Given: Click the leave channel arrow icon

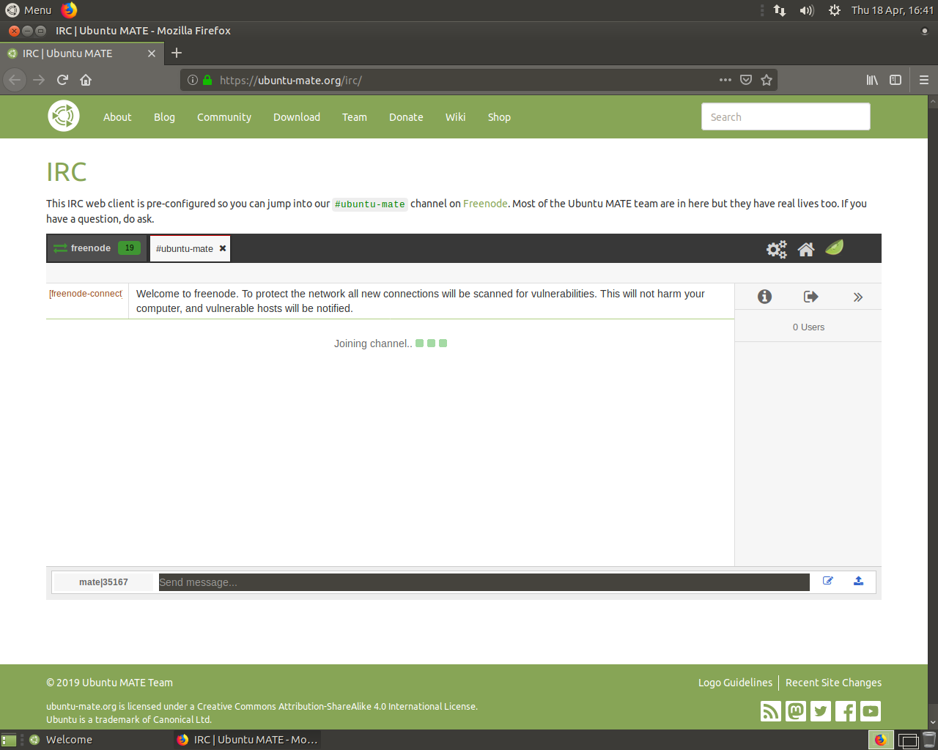Looking at the screenshot, I should pyautogui.click(x=810, y=297).
